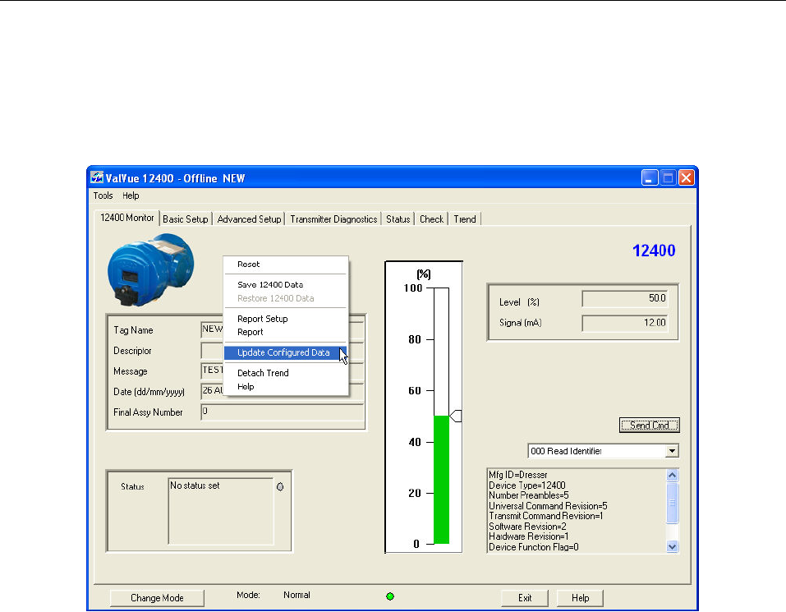Click the bottom Help button
Viewport: 786px width, 612px height.
(580, 598)
